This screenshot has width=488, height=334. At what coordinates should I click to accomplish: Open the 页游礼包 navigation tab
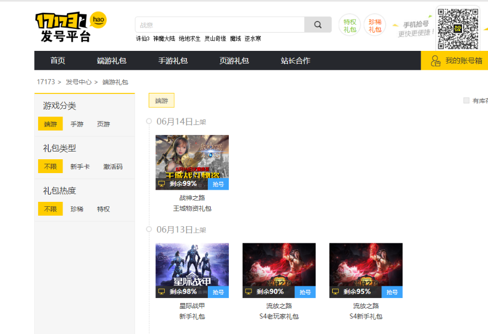234,60
